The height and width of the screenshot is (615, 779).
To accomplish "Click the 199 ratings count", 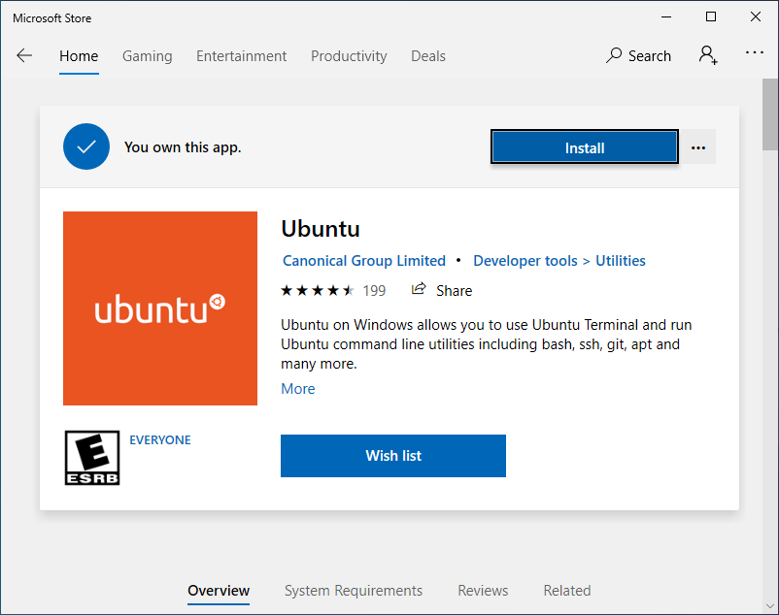I will pyautogui.click(x=374, y=291).
